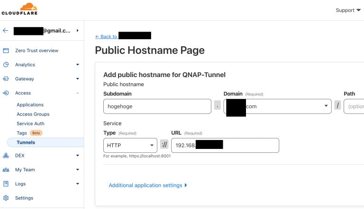This screenshot has width=364, height=209.
Task: Click the Access icon in the sidebar
Action: pyautogui.click(x=6, y=93)
